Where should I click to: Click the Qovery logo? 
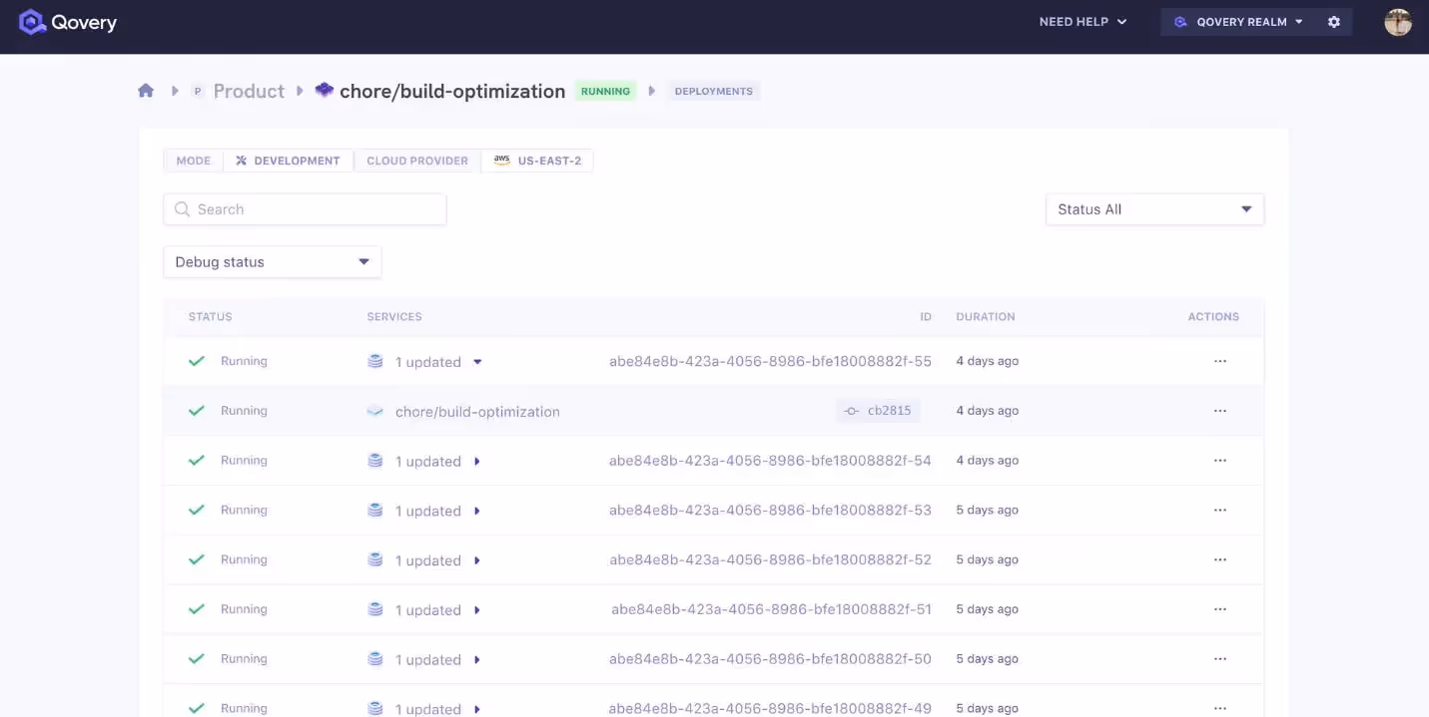[x=68, y=22]
